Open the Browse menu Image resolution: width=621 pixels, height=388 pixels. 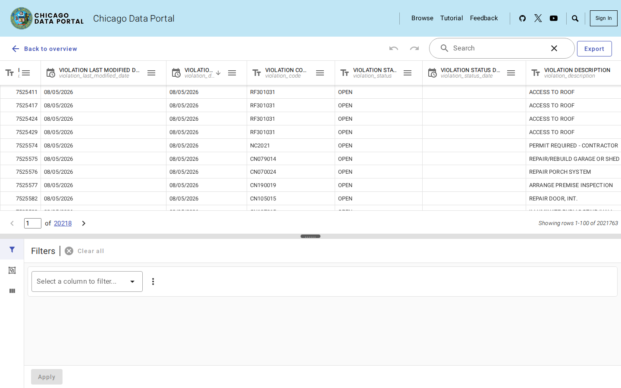pos(422,18)
